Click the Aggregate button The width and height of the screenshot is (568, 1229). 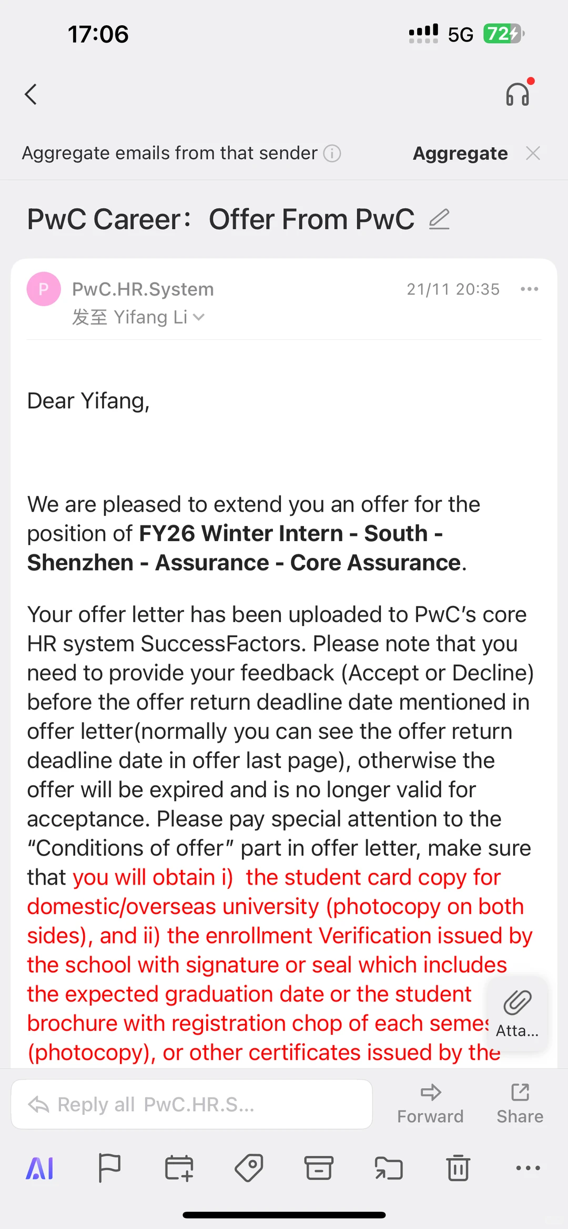pos(460,154)
